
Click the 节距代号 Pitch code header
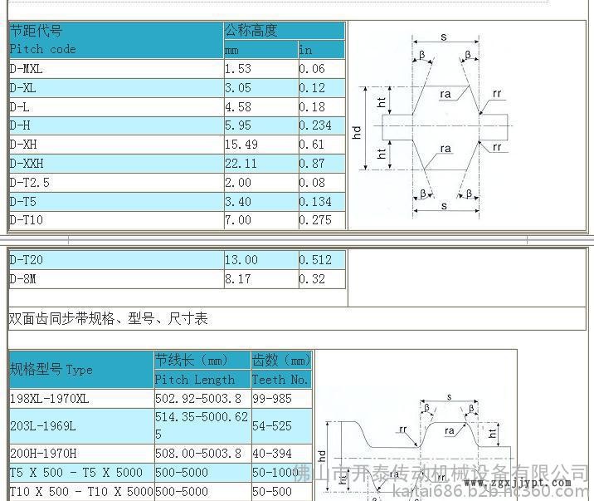(116, 40)
